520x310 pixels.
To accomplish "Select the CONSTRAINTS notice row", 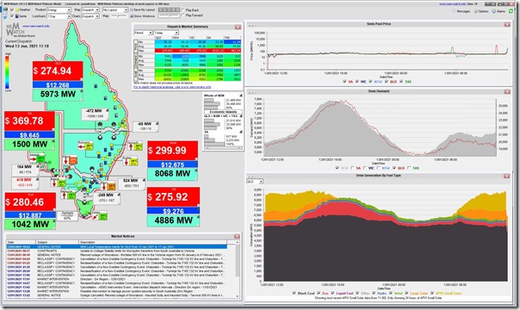I will (x=116, y=251).
